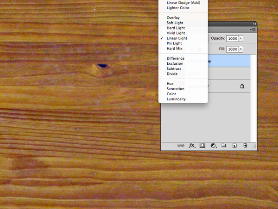Click the link layers icon
Screen dimensions: 278x209
point(182,145)
